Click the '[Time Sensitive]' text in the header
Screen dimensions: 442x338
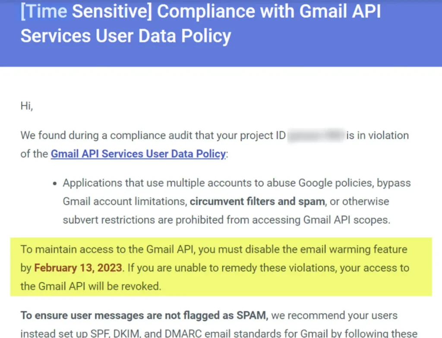[x=86, y=11]
